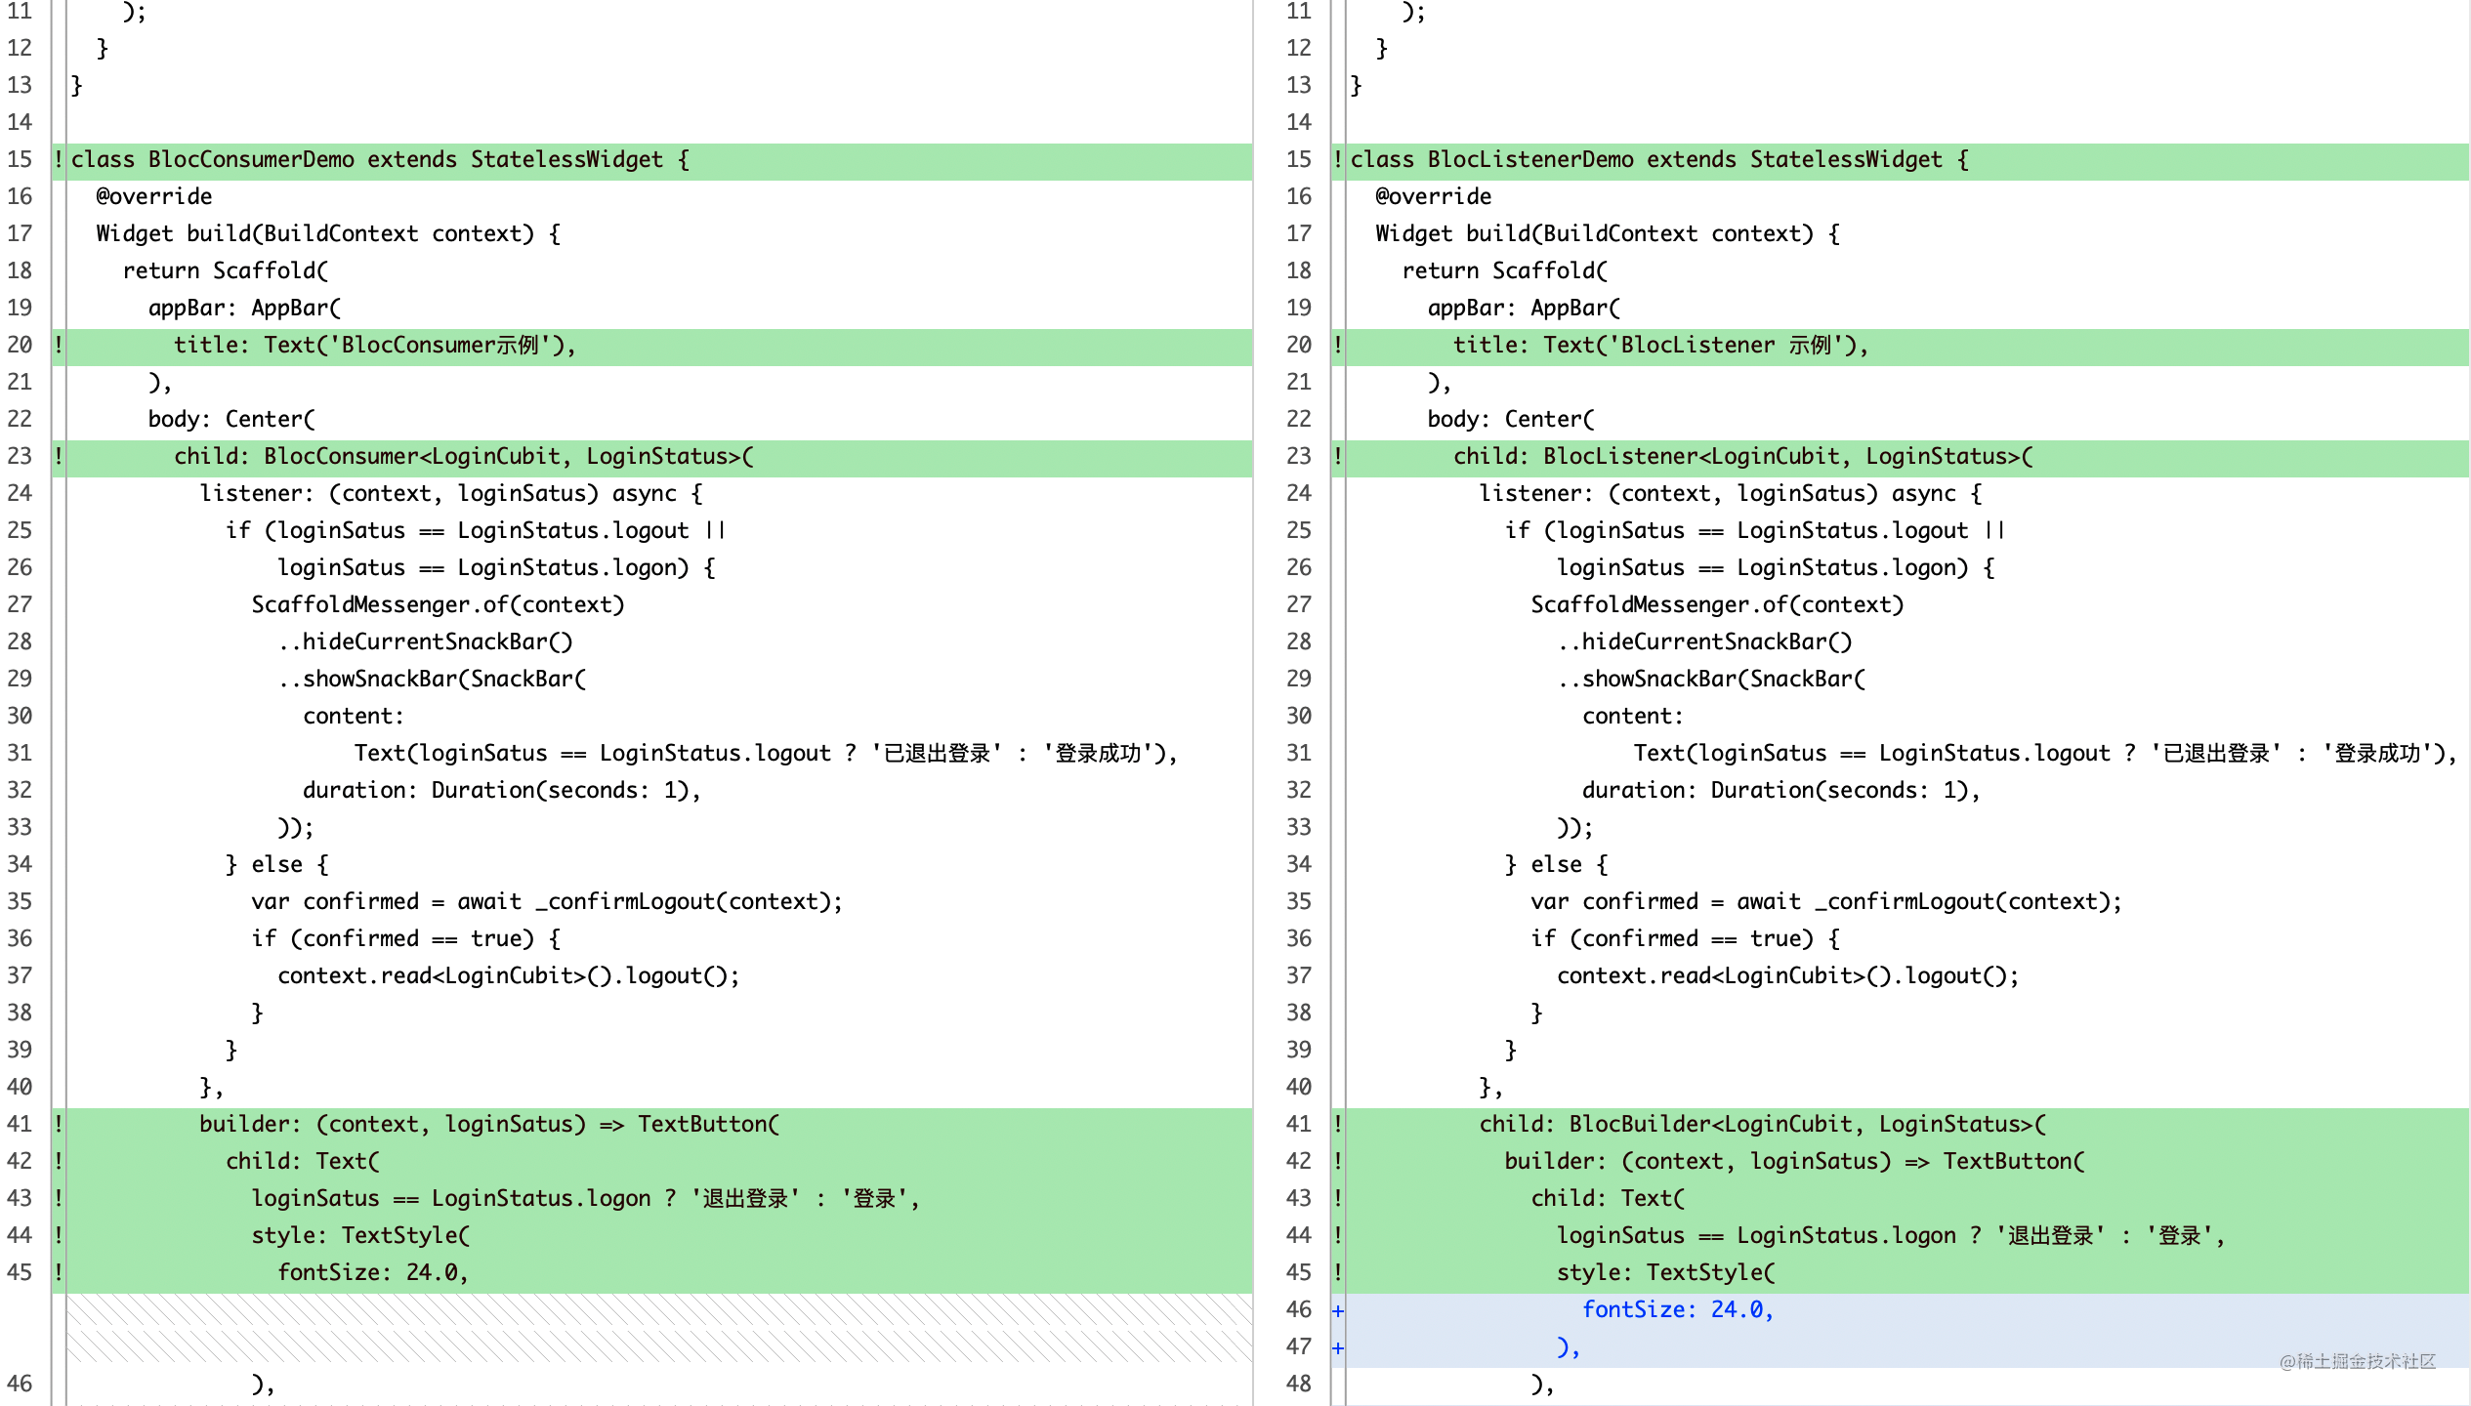This screenshot has width=2471, height=1406.
Task: Click the BlocConsumerDemo class declaration line
Action: (659, 160)
